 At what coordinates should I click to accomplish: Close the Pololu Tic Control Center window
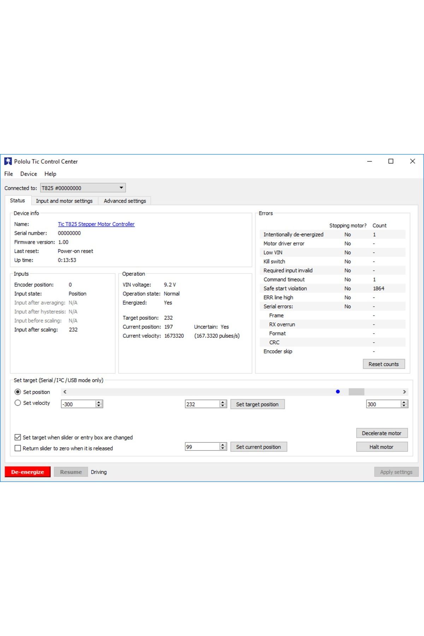coord(412,161)
